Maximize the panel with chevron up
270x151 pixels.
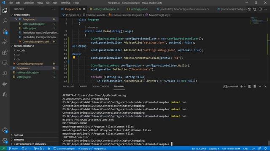(260, 86)
